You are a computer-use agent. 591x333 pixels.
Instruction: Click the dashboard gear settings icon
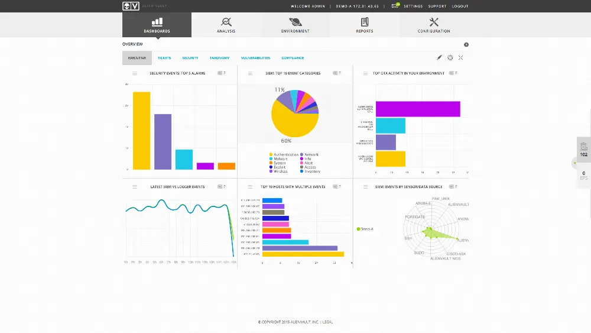click(450, 57)
